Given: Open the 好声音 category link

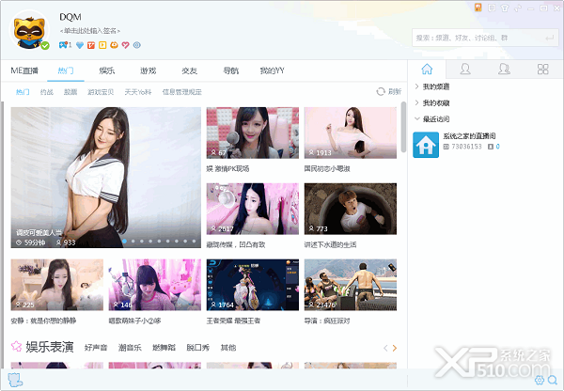Looking at the screenshot, I should tap(96, 348).
